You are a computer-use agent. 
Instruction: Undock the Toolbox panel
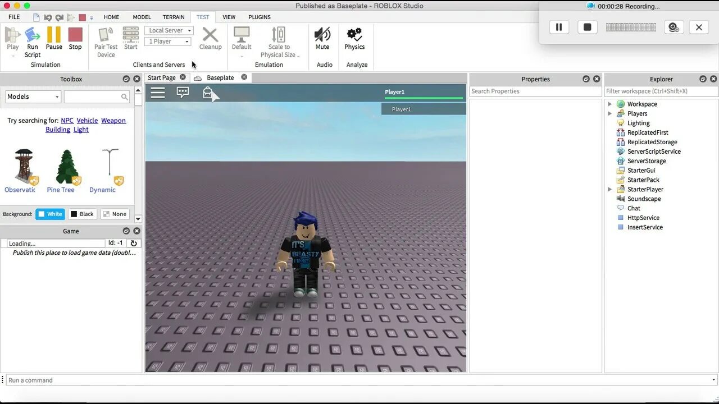[126, 79]
